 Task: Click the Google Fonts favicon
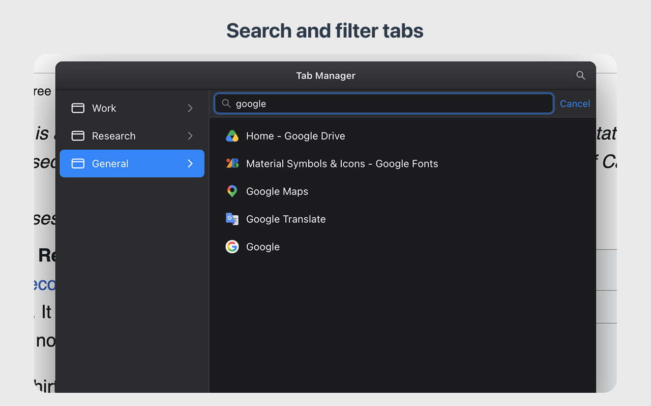click(x=232, y=163)
